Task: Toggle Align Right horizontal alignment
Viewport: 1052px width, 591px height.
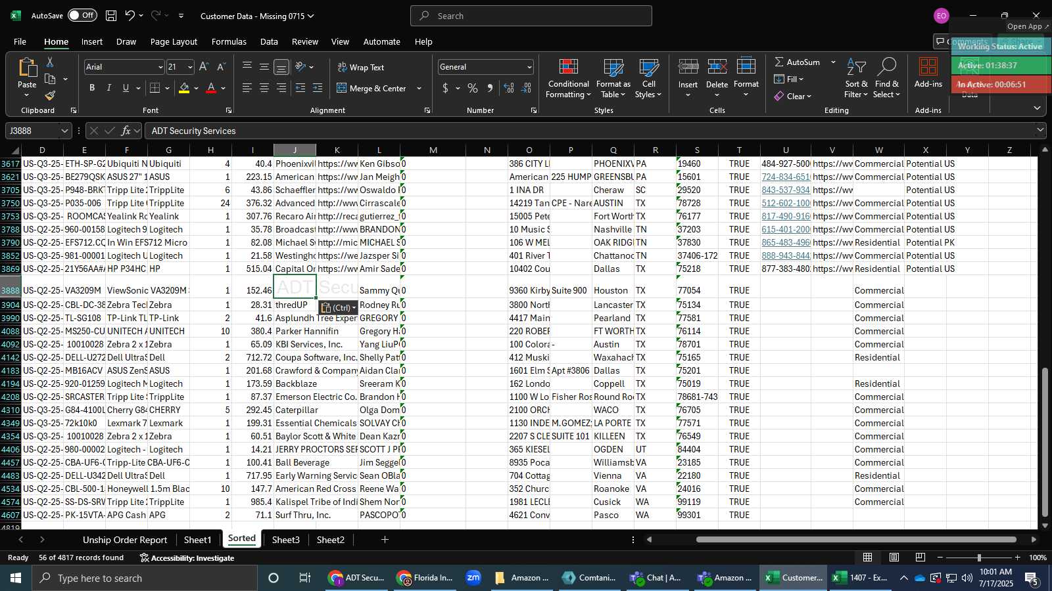Action: coord(281,88)
